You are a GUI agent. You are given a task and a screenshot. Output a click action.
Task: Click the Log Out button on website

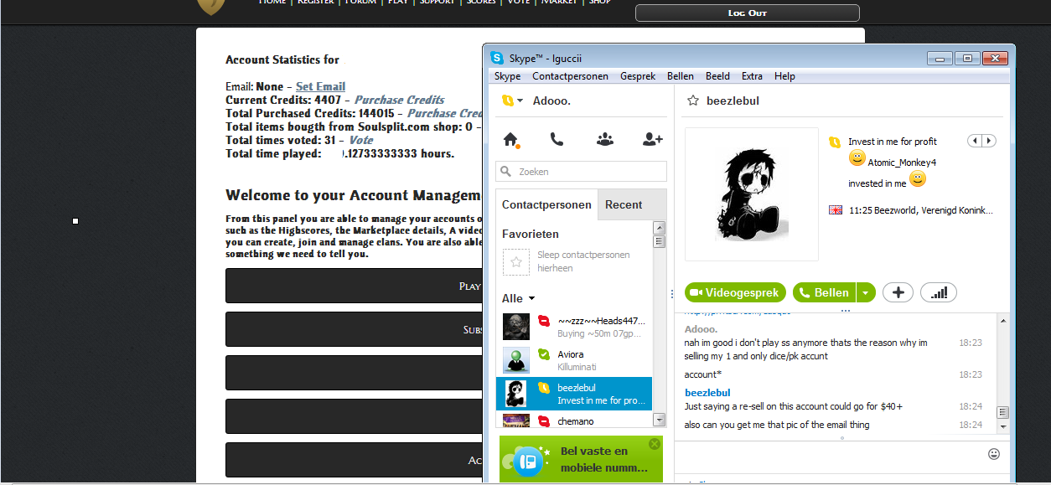coord(747,13)
